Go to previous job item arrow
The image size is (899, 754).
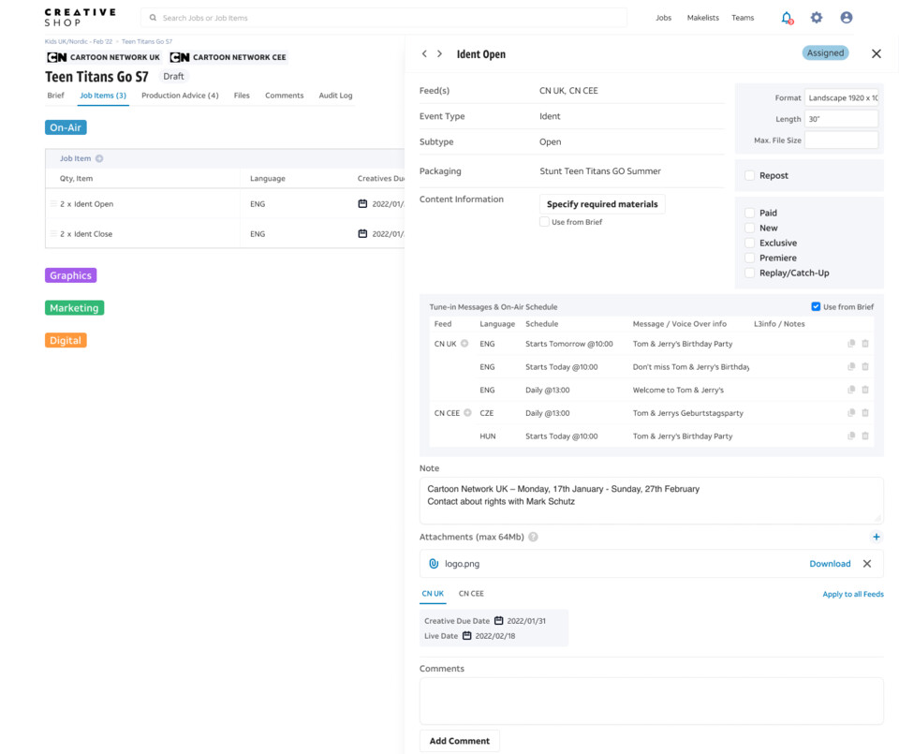coord(424,54)
